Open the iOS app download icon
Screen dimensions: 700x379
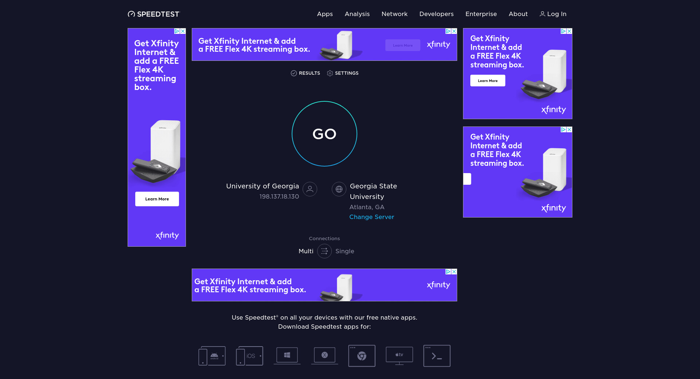249,356
